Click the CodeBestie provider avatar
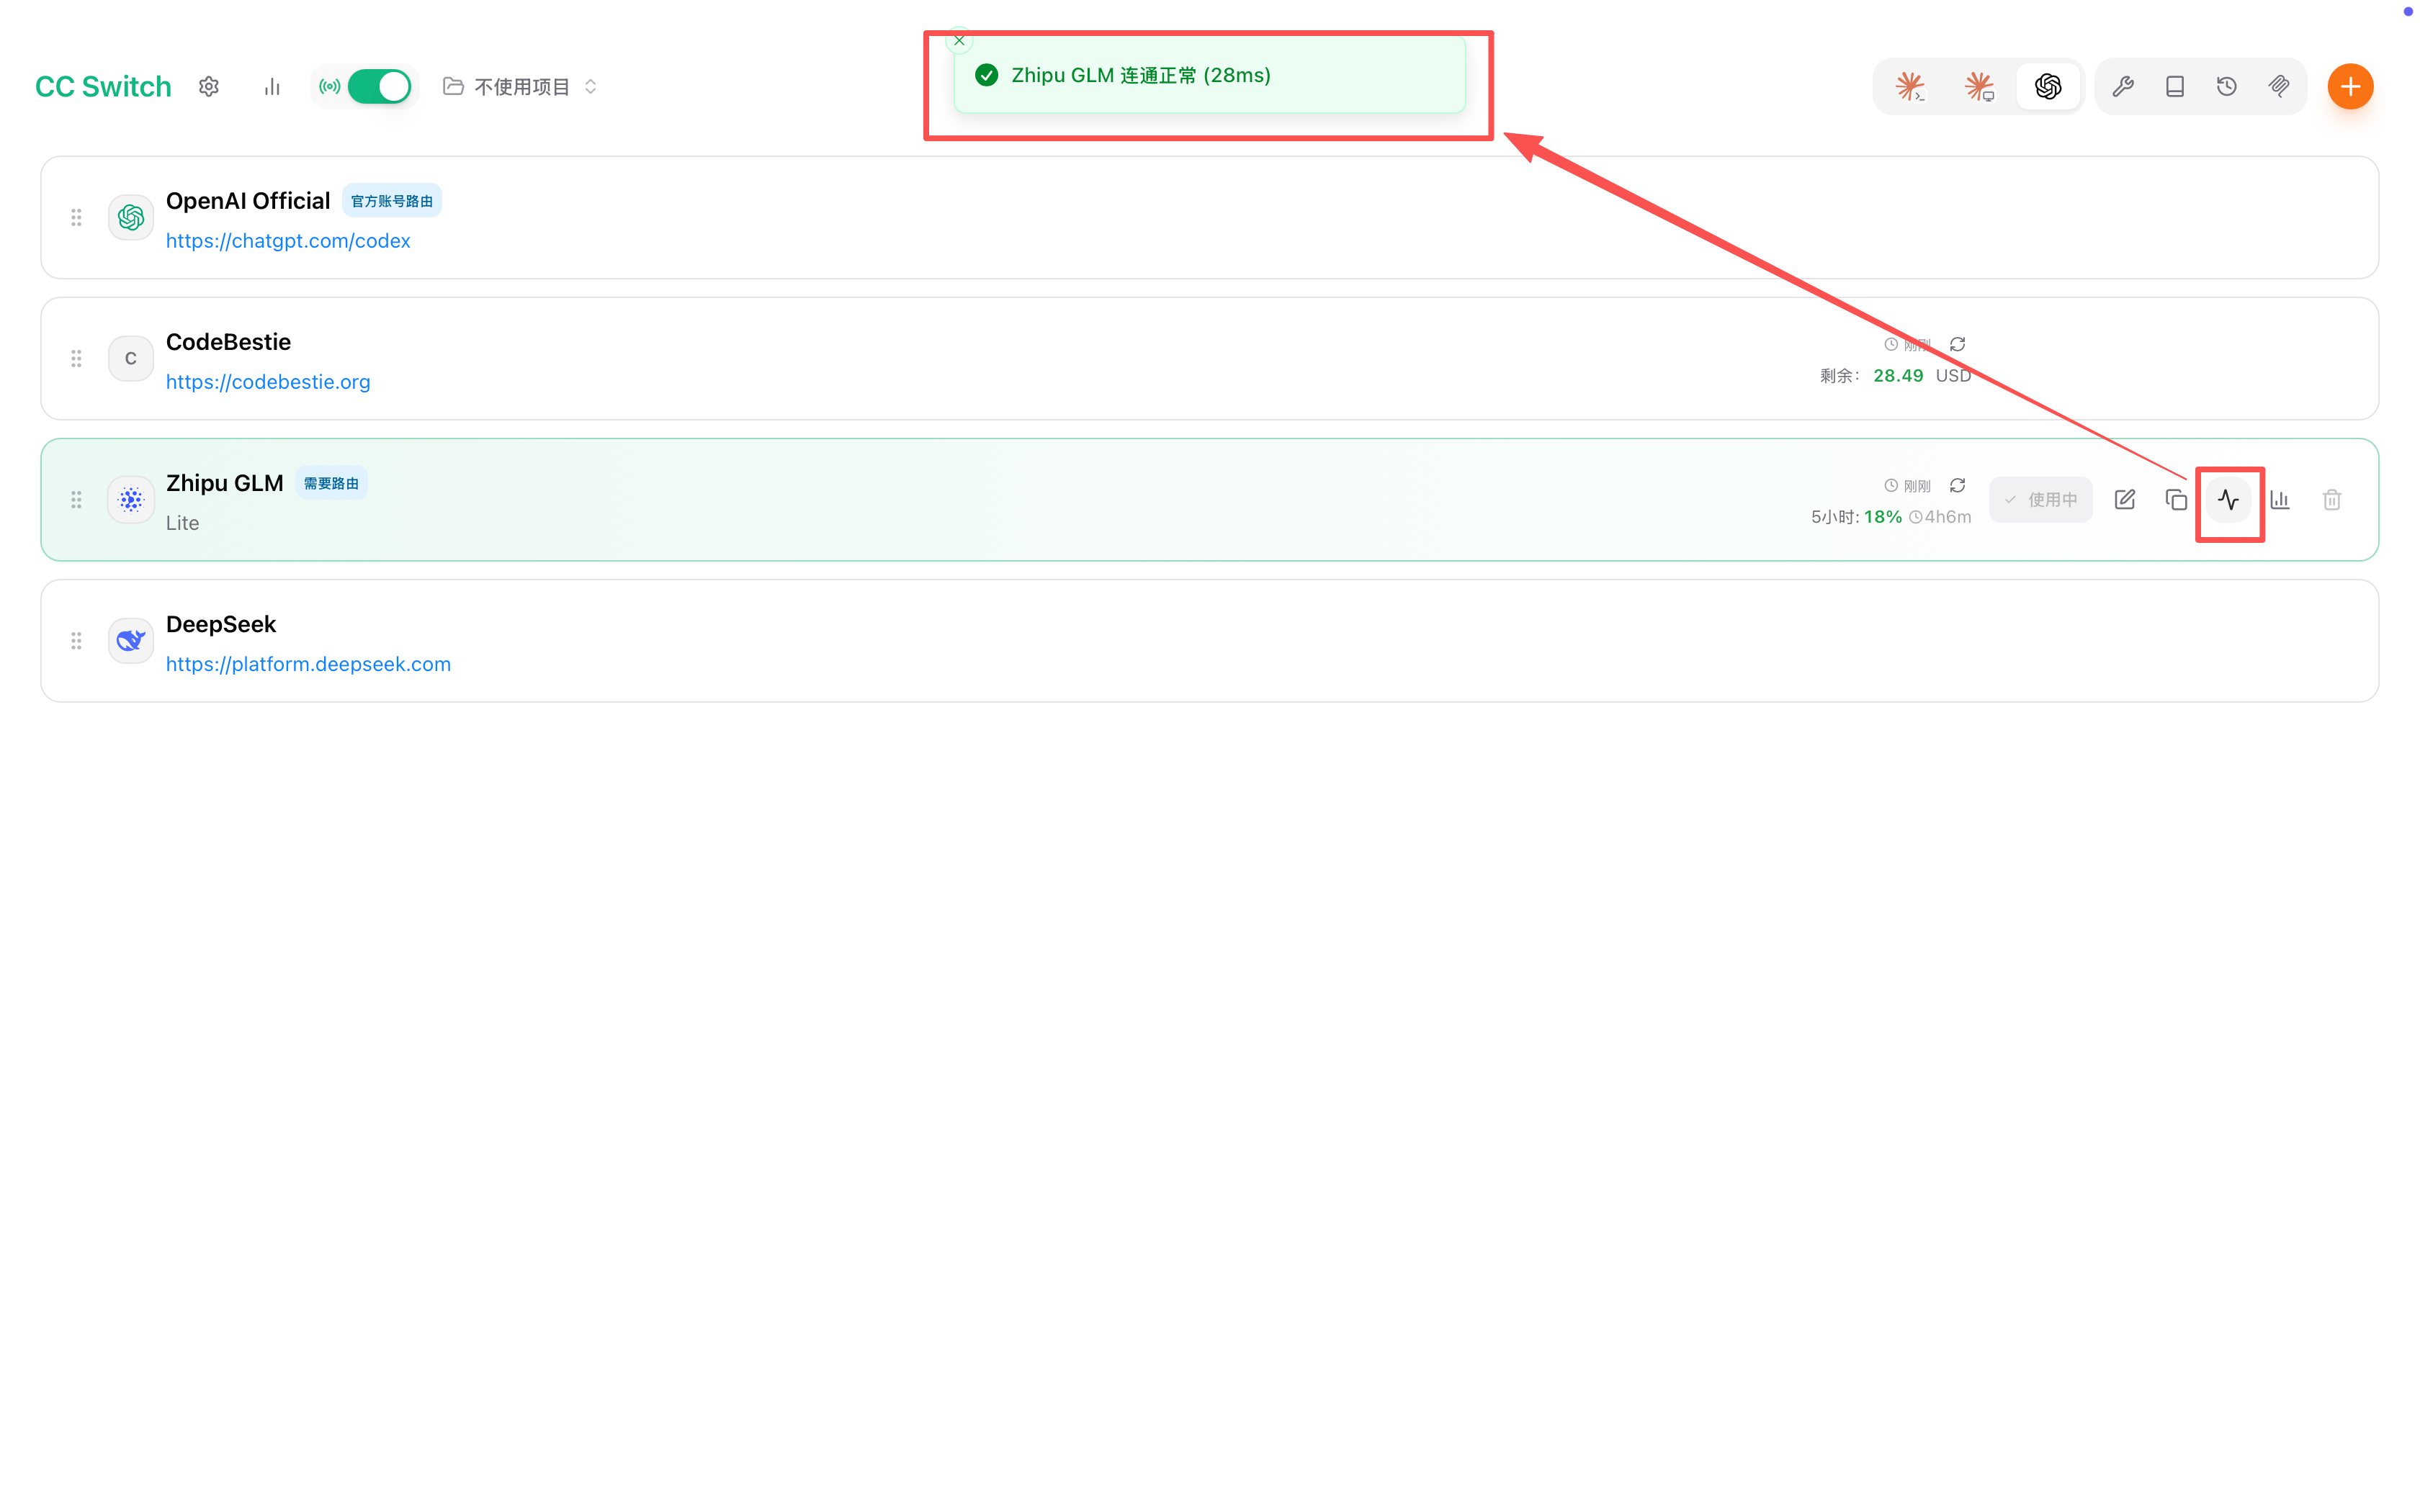This screenshot has width=2420, height=1512. [131, 358]
